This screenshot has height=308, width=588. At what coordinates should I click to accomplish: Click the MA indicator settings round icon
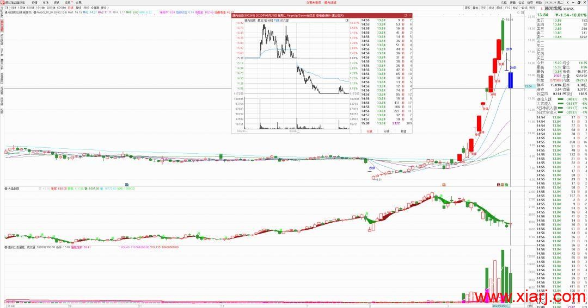click(x=35, y=12)
